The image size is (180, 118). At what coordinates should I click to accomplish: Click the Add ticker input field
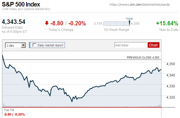130,45
